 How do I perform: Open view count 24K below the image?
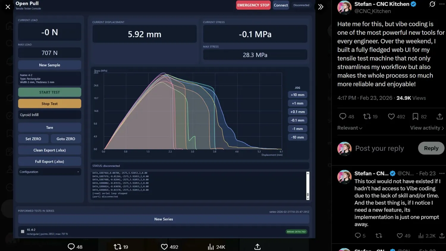coord(216,247)
